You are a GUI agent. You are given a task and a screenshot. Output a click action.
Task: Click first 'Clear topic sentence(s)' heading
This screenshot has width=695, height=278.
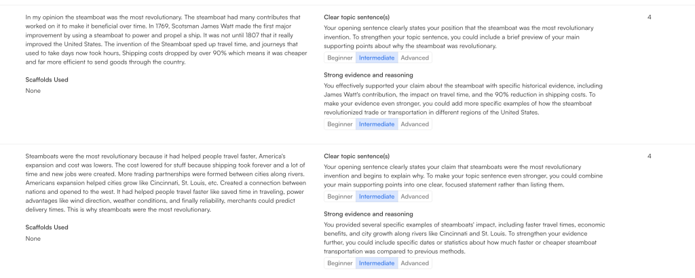(x=356, y=16)
